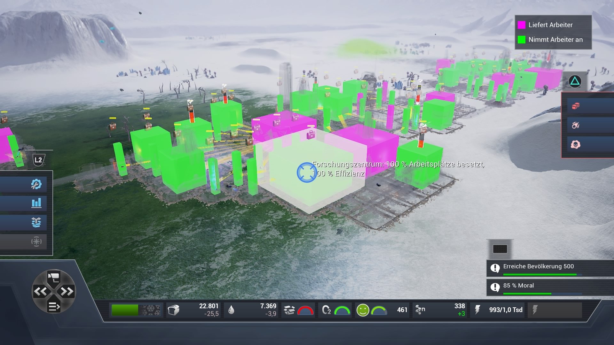Open the wrench-gear colony management menu

click(36, 184)
